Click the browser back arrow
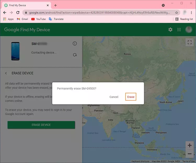Image resolution: width=196 pixels, height=163 pixels. [5, 13]
